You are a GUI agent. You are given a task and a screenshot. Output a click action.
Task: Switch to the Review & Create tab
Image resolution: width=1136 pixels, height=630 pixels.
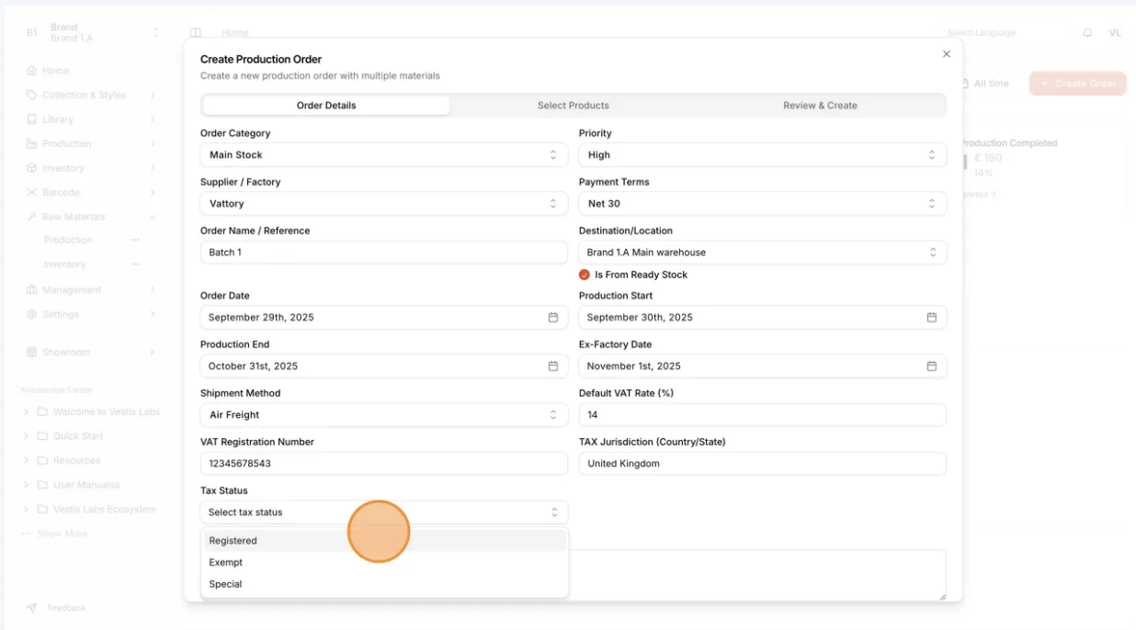[x=820, y=106]
